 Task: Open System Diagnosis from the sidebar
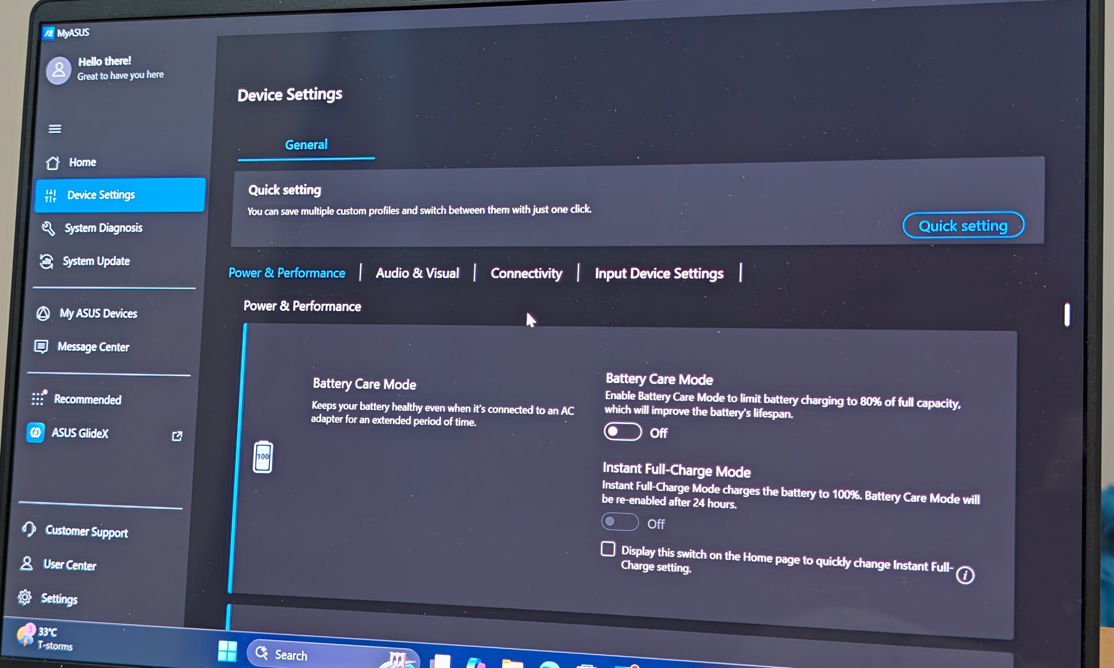[92, 228]
